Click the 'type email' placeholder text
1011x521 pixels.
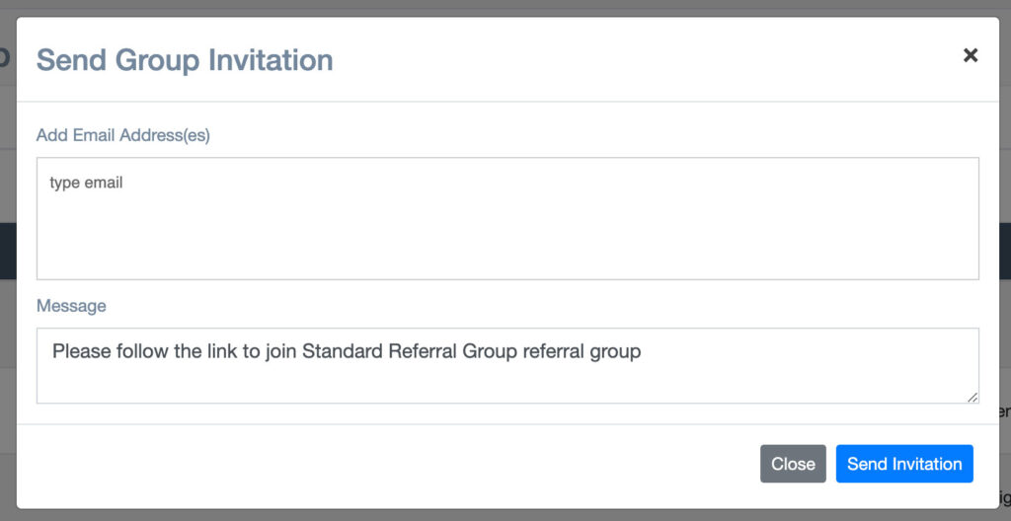click(x=86, y=183)
